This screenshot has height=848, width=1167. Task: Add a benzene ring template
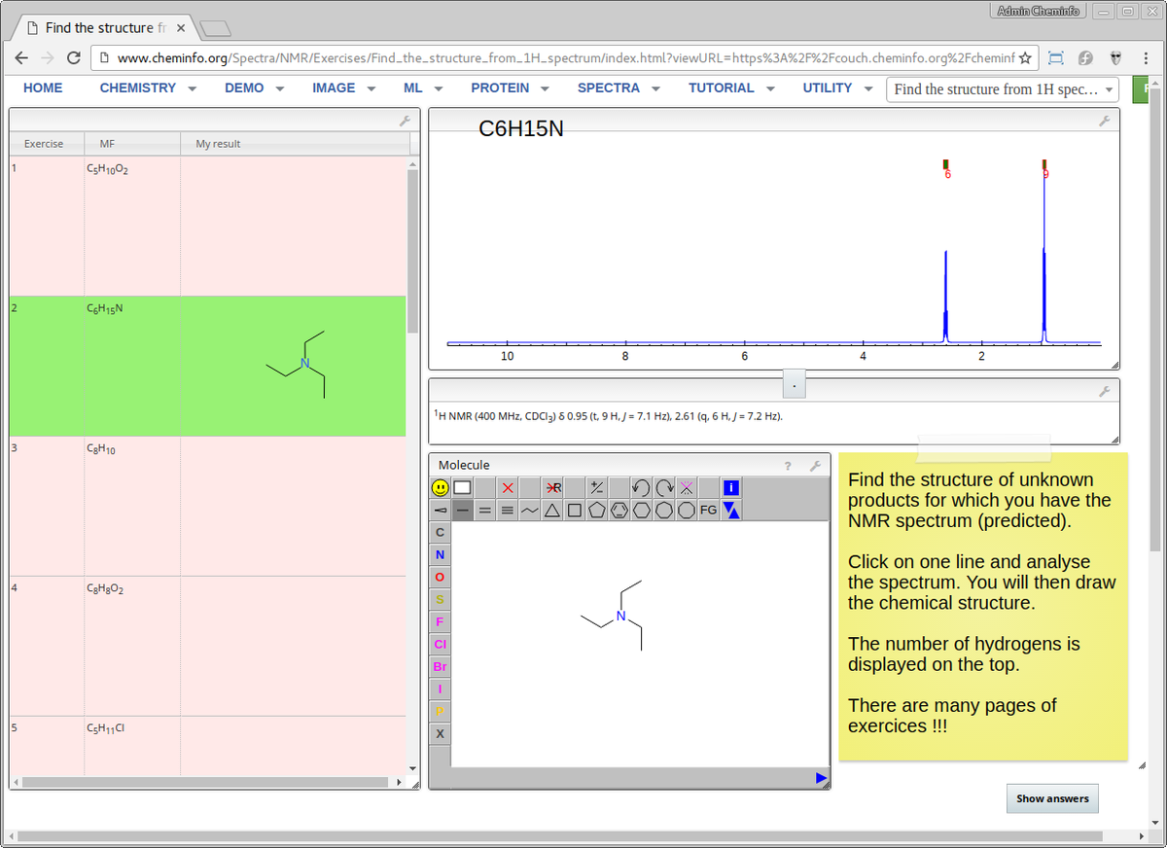(x=619, y=510)
